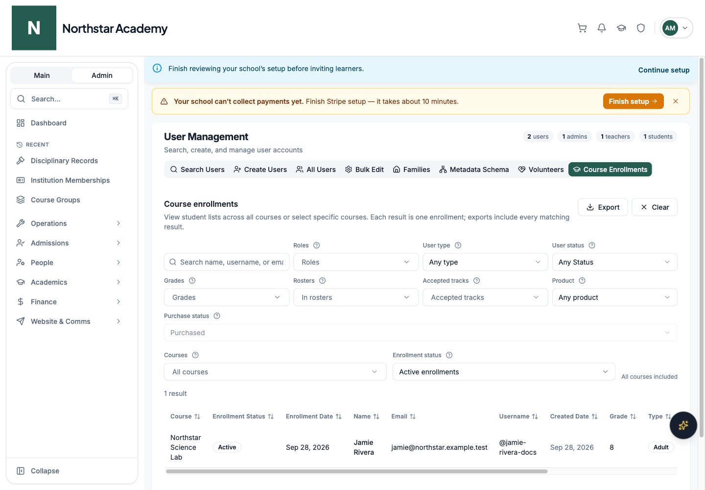The image size is (705, 490).
Task: Click the horizontal table scrollbar
Action: (x=356, y=471)
